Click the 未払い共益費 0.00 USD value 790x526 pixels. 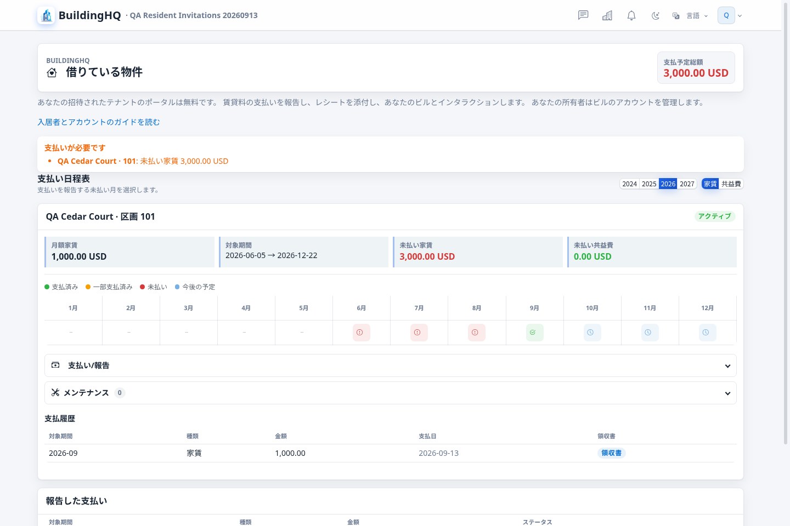(592, 256)
